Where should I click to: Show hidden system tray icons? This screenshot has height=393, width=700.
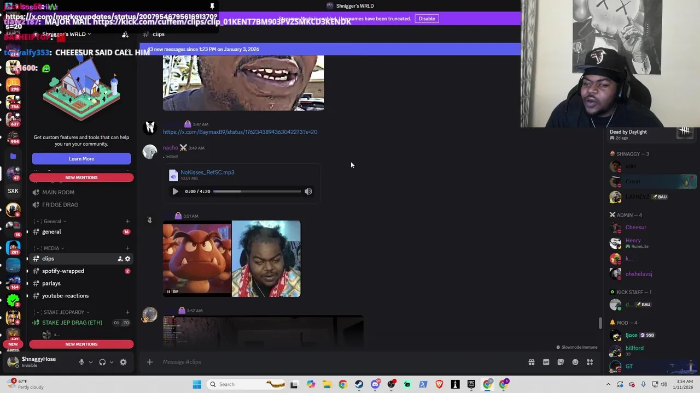(608, 384)
